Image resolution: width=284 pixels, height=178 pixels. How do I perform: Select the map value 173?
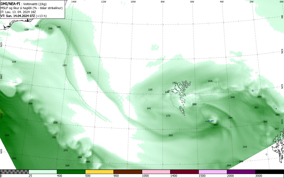(168, 116)
